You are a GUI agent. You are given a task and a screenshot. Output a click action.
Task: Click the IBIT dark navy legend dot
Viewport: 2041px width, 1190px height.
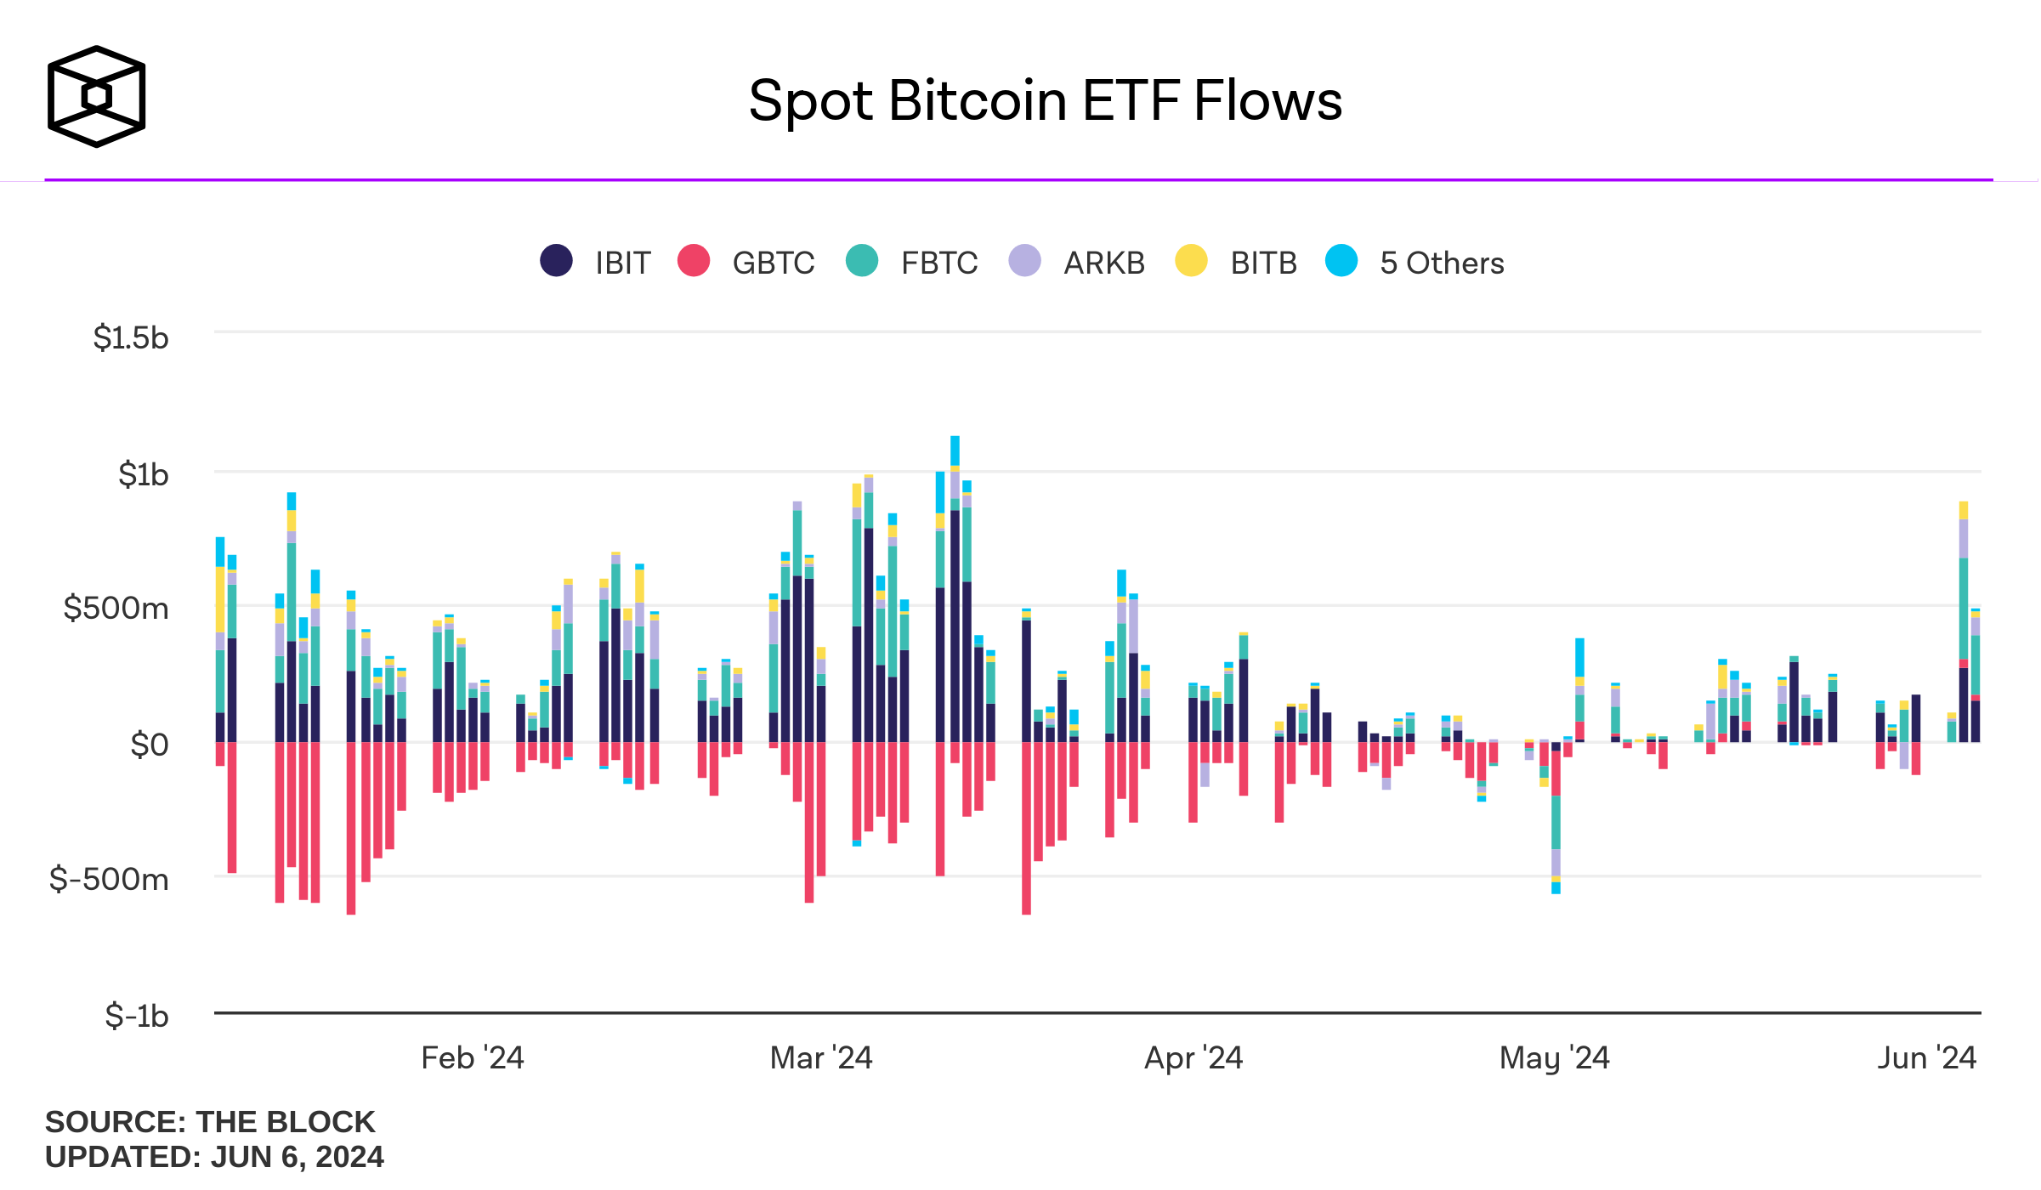point(556,261)
